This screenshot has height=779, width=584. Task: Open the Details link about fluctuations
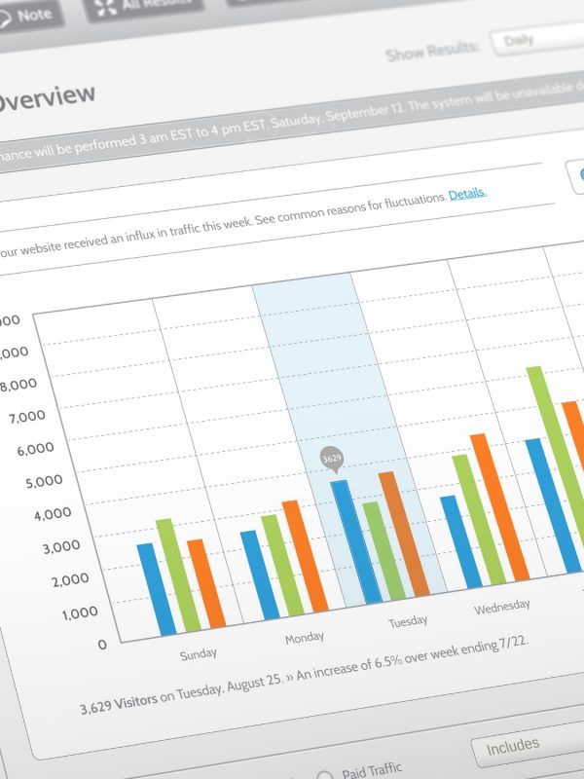(x=468, y=193)
